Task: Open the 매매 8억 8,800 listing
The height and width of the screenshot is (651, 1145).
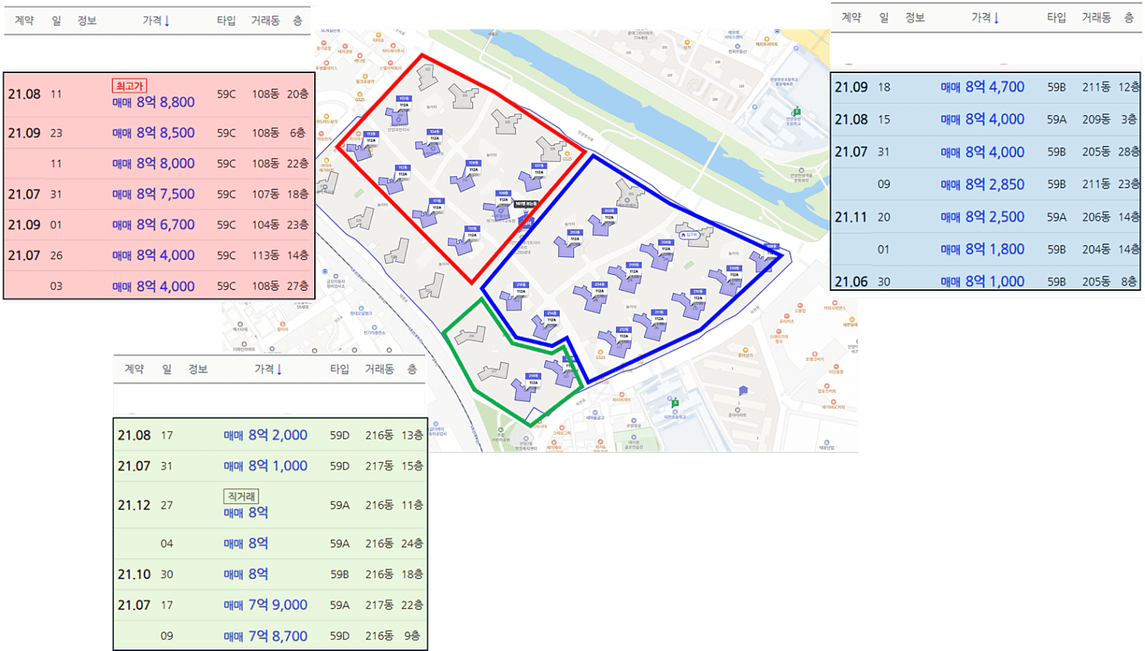Action: (159, 95)
